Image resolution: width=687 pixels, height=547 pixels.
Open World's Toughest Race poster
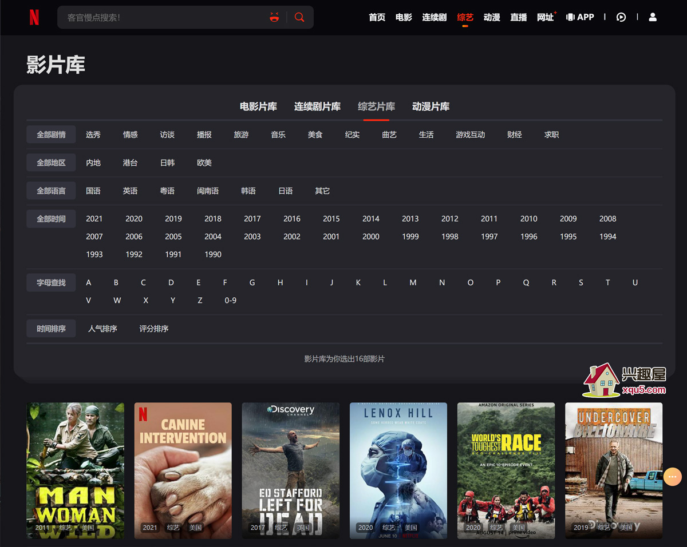point(506,470)
